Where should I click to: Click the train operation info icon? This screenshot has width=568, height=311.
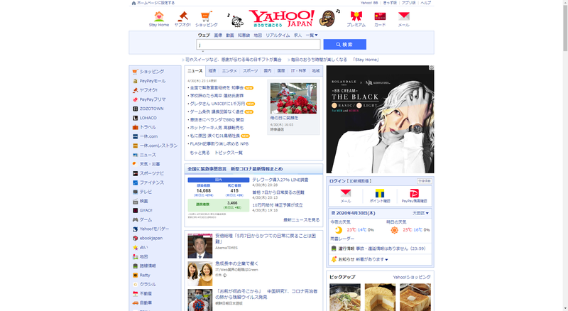pos(334,249)
